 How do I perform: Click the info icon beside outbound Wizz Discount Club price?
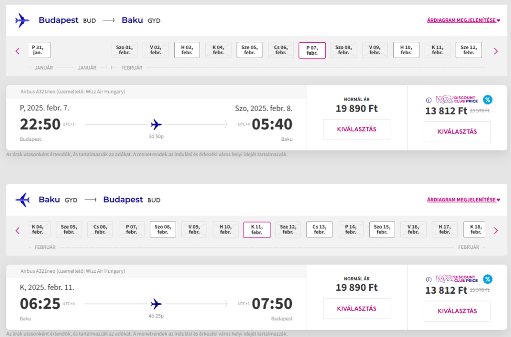tap(429, 100)
